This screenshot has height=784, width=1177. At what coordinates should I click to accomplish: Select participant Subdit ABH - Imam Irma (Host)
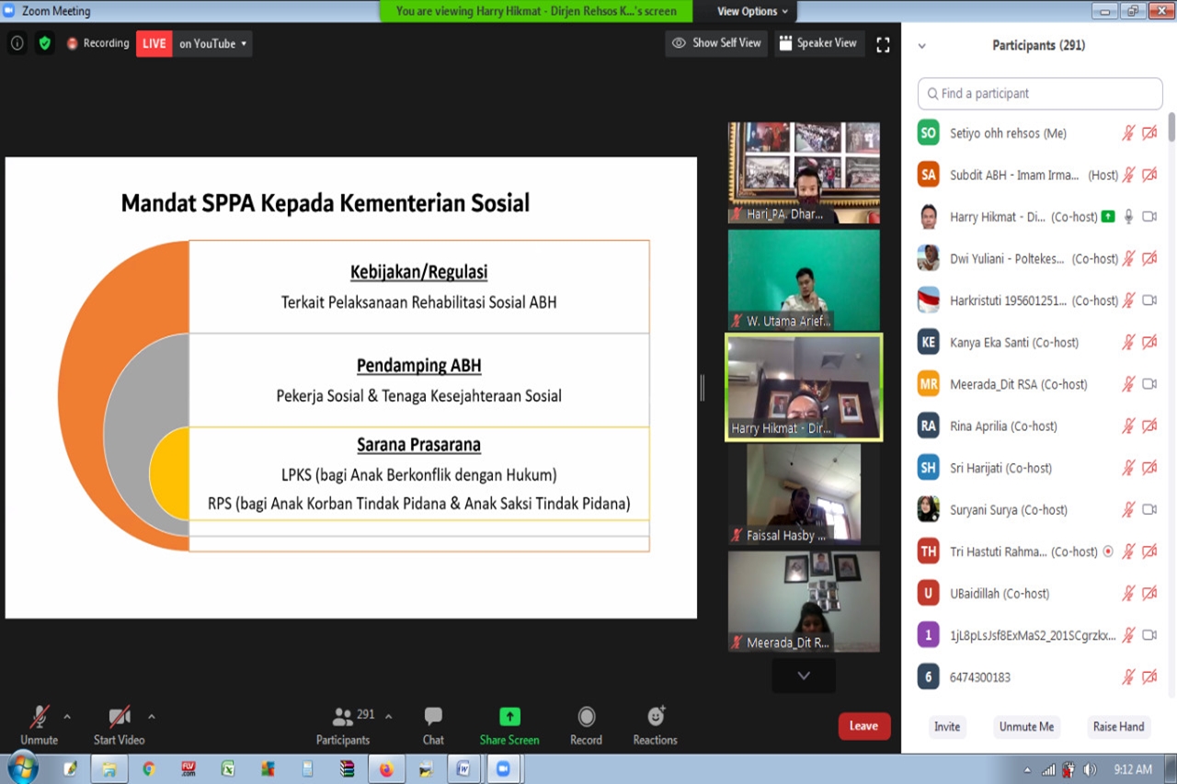tap(1040, 175)
